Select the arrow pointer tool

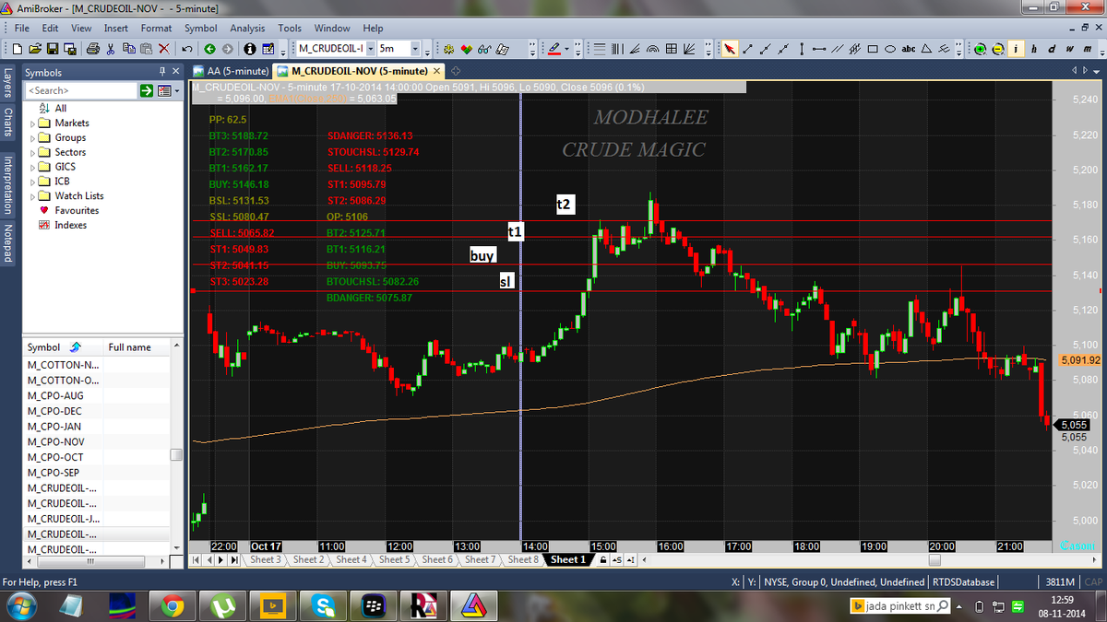pyautogui.click(x=729, y=49)
